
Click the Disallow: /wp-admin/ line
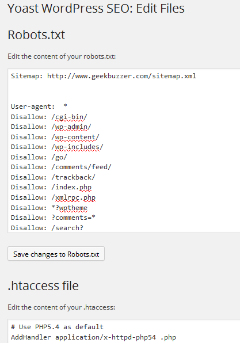(51, 127)
